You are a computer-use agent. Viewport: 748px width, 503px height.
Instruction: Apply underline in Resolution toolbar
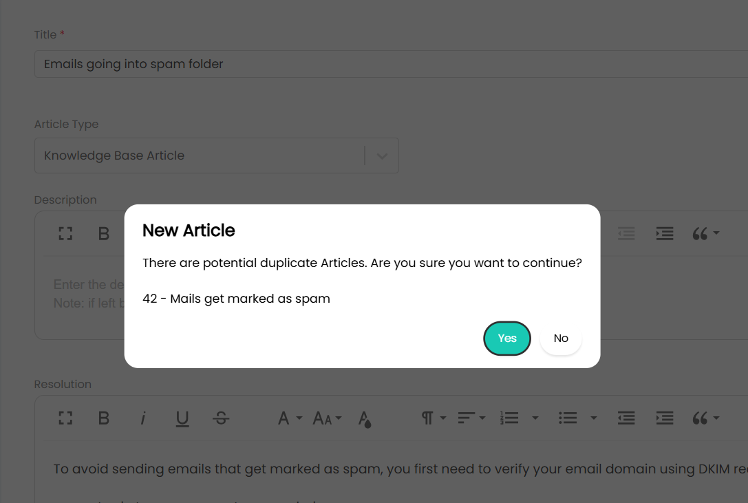pyautogui.click(x=182, y=418)
